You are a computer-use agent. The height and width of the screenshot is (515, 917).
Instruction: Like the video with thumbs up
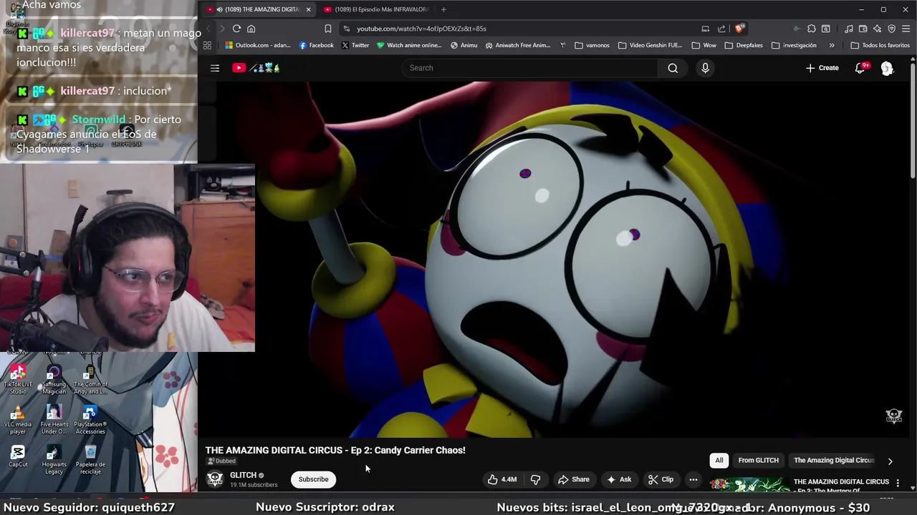click(501, 479)
